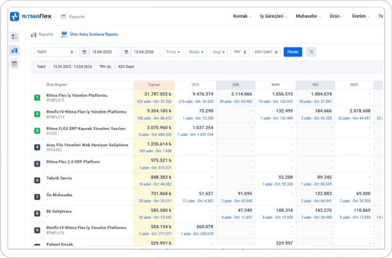Image resolution: width=392 pixels, height=258 pixels.
Task: Sort by the Toplam column header
Action: (x=154, y=85)
